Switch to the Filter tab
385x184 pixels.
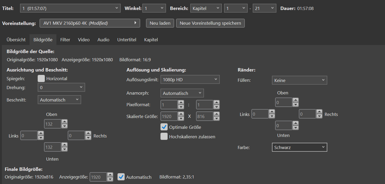pos(65,40)
